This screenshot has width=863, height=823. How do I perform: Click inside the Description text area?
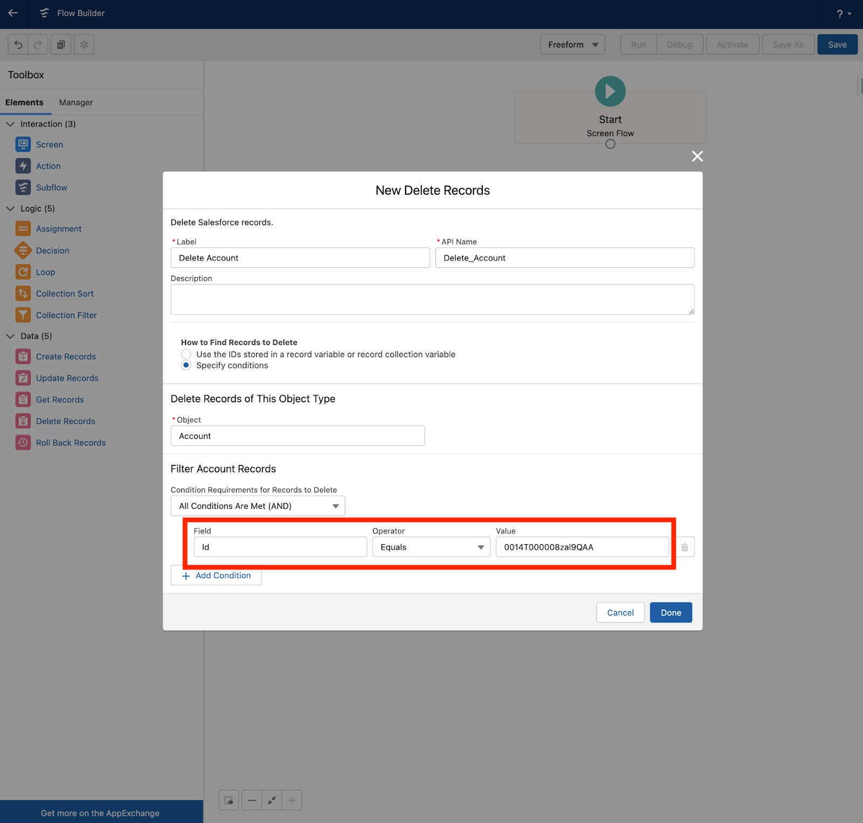432,299
